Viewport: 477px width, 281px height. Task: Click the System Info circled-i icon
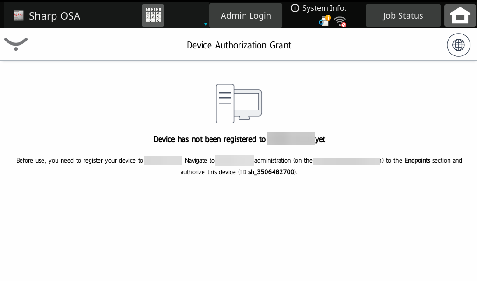coord(295,8)
